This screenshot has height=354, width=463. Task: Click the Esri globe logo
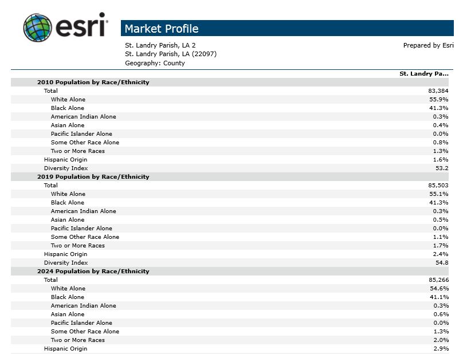point(37,27)
